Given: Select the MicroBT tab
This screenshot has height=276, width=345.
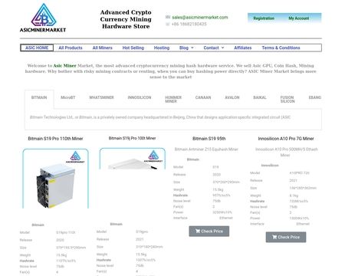Looking at the screenshot, I should point(68,97).
